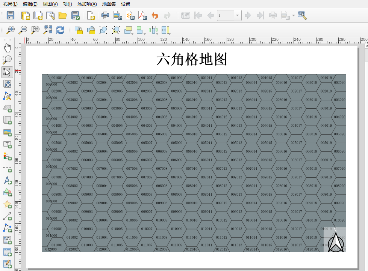
Task: Select the Pan layout hand tool
Action: (7, 48)
